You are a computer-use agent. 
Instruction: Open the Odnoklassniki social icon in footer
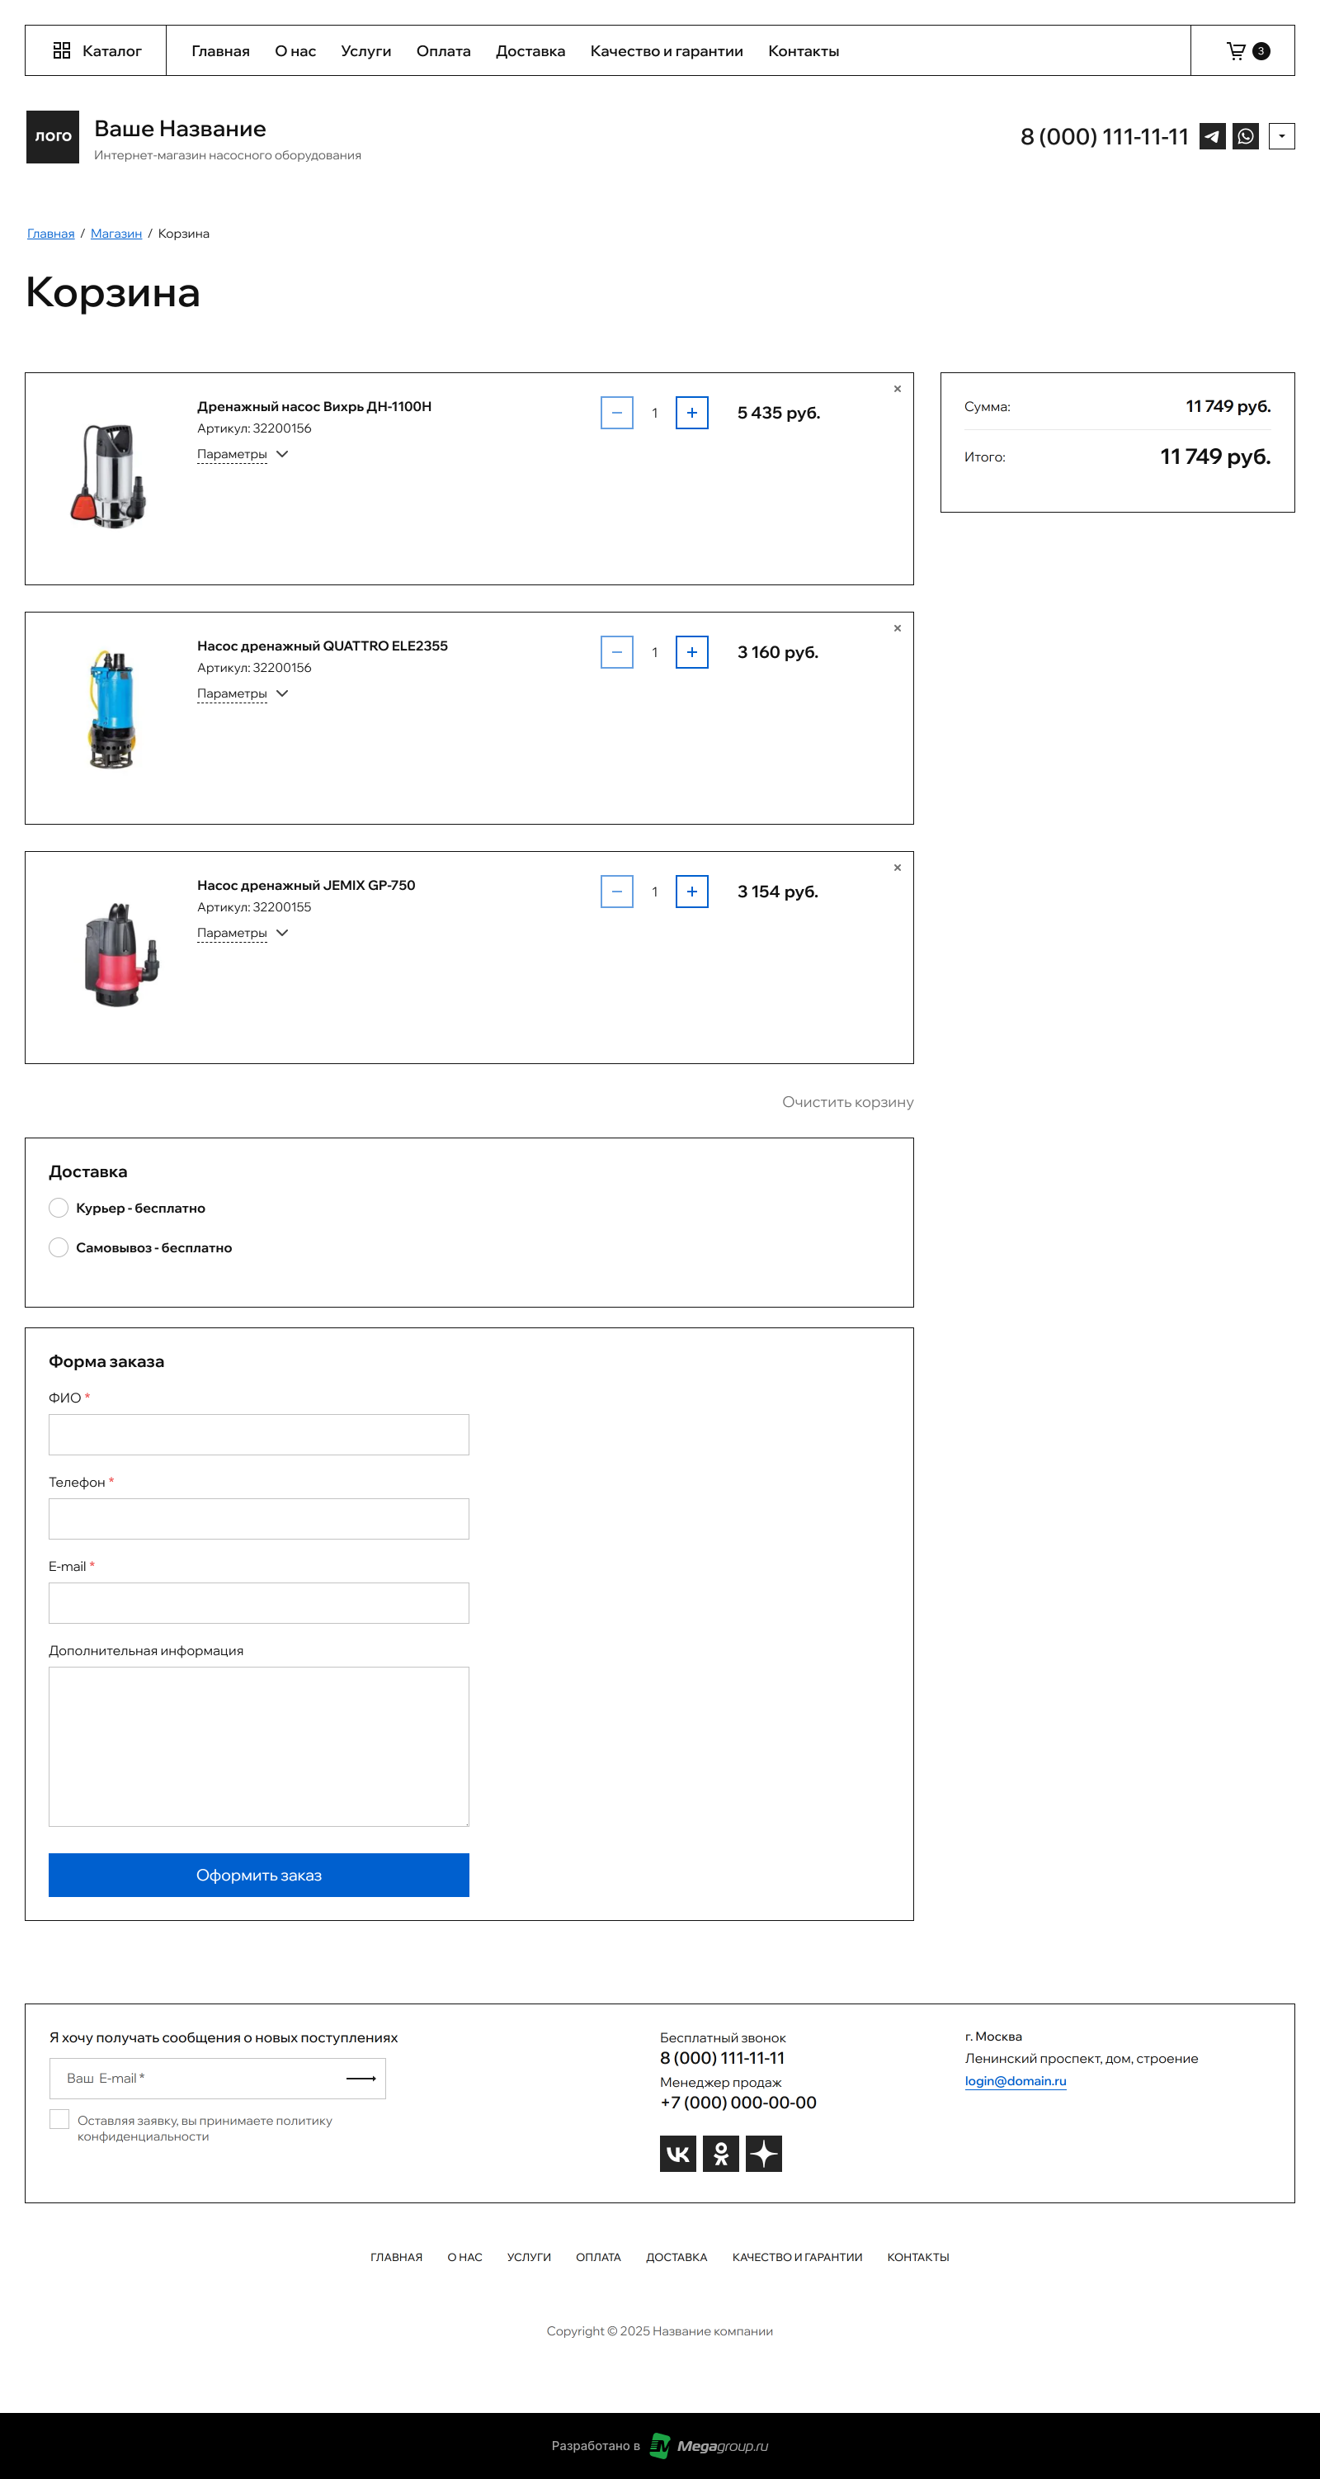720,2154
